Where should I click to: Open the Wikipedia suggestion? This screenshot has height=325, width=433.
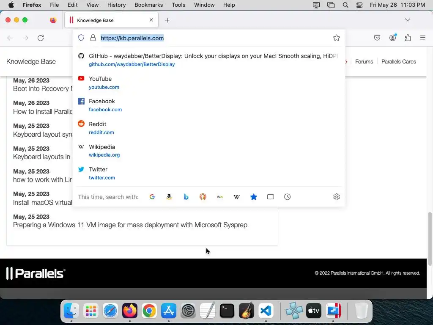pyautogui.click(x=209, y=151)
